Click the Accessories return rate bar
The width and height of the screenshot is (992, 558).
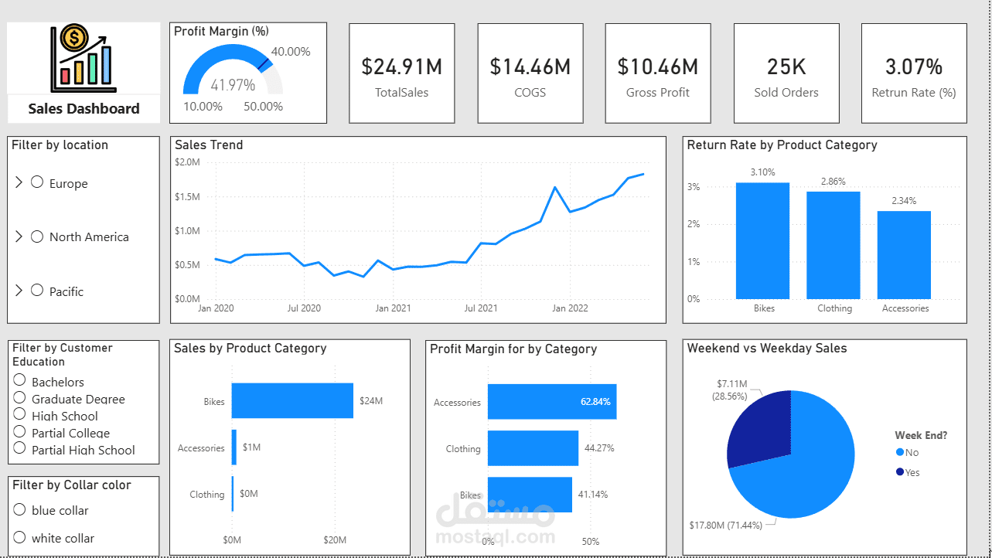(x=904, y=255)
